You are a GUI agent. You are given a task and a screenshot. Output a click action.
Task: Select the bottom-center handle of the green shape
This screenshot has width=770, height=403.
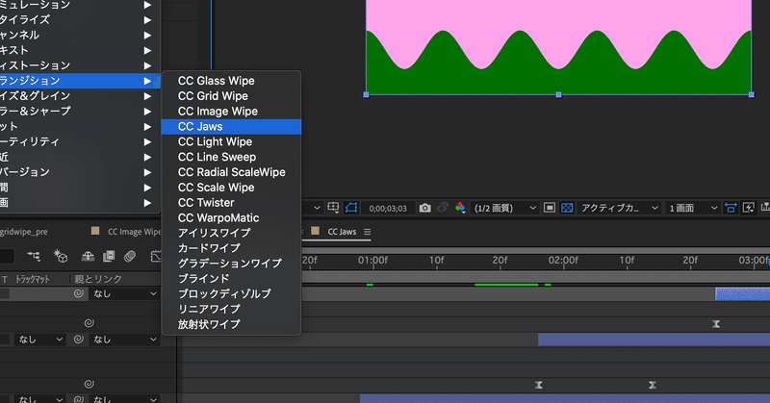pos(558,94)
